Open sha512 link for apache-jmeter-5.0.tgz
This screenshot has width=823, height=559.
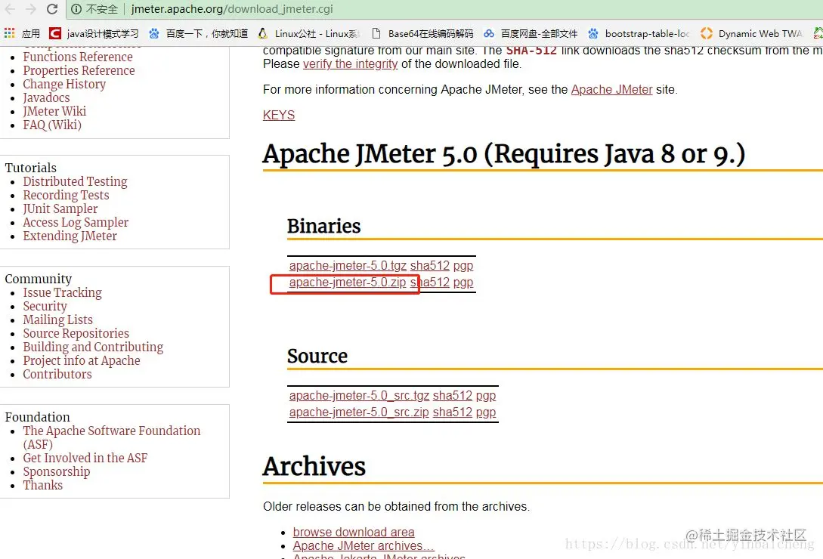[x=430, y=266]
